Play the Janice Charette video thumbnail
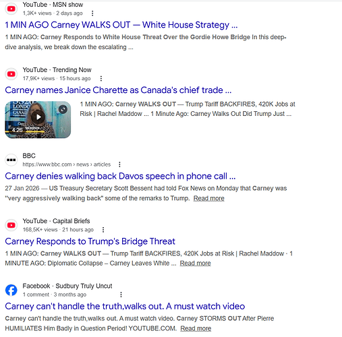342x337 pixels. 38,117
